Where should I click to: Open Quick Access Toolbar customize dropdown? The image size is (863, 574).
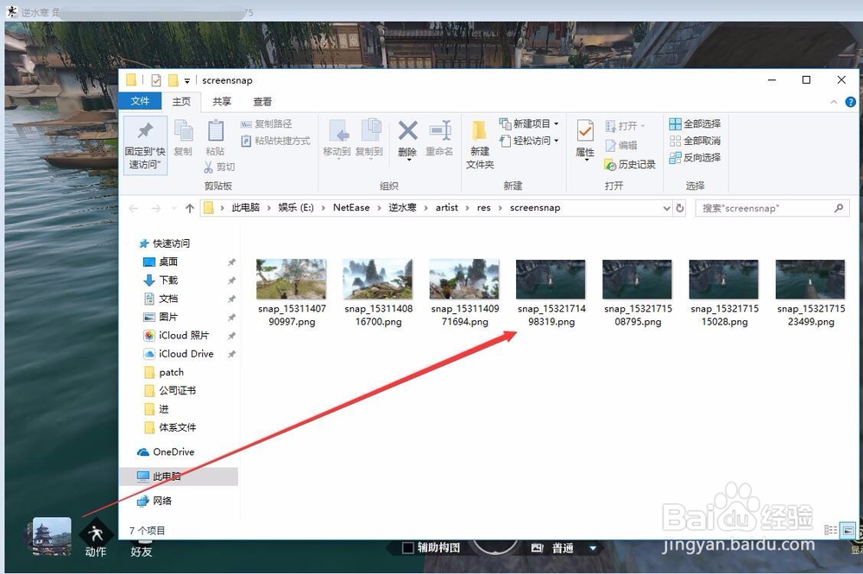tap(187, 81)
